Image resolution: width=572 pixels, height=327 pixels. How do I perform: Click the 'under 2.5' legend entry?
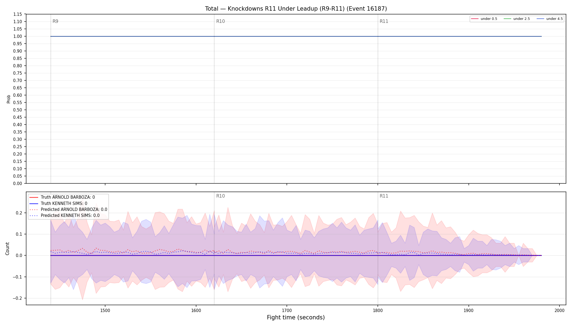tap(517, 19)
